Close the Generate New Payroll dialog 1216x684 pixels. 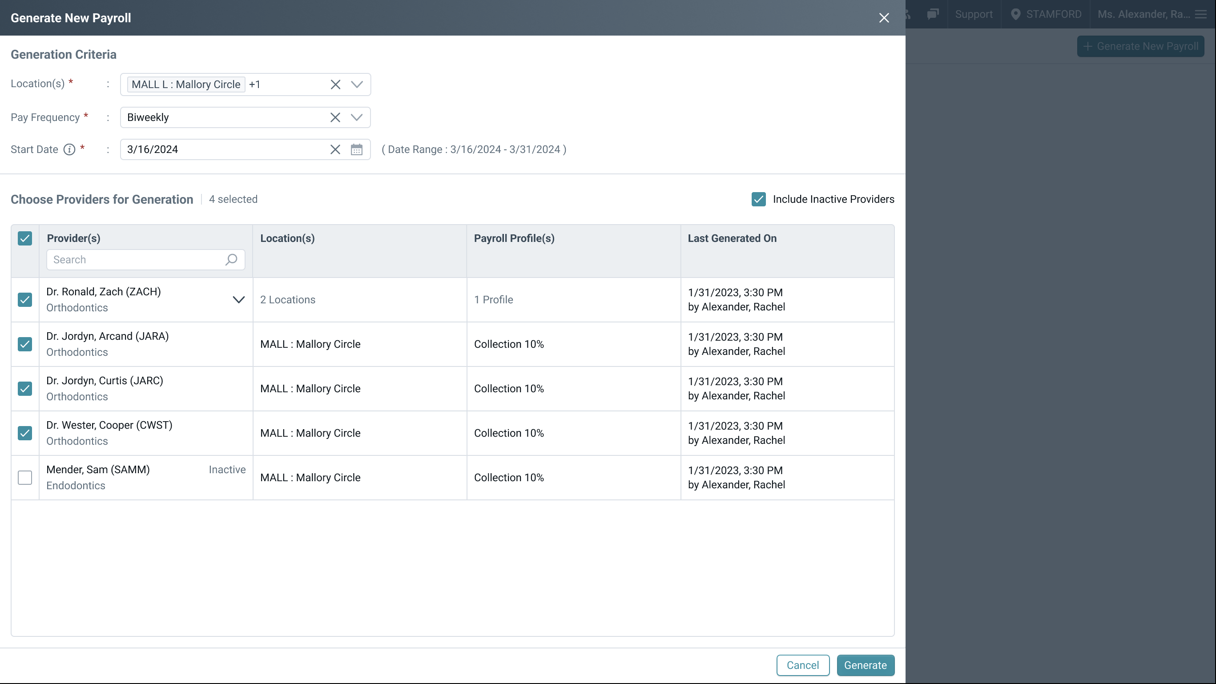click(884, 18)
